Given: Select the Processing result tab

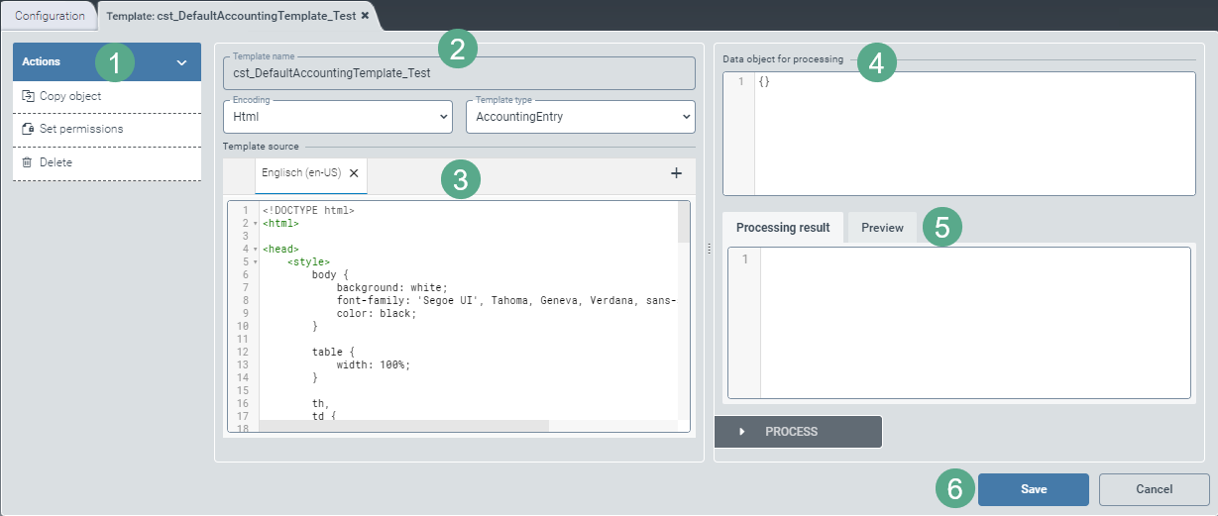Looking at the screenshot, I should [x=782, y=228].
